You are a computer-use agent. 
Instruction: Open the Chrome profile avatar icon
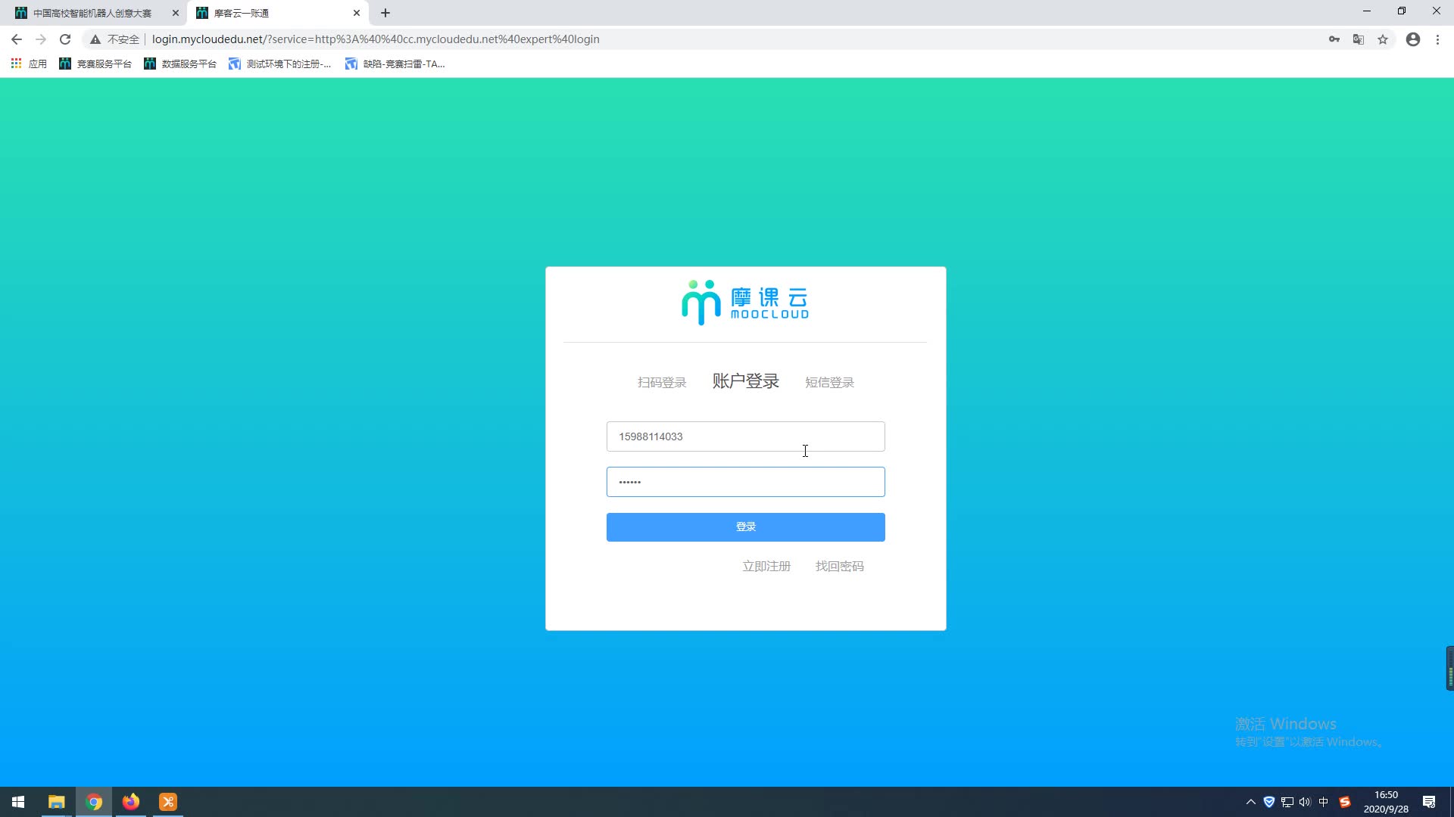pyautogui.click(x=1413, y=39)
